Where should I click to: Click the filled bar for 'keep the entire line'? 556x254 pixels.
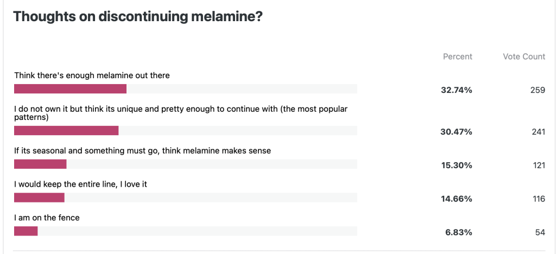(39, 198)
